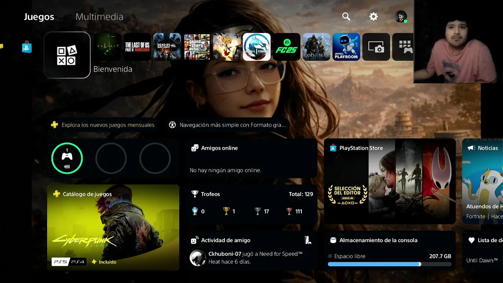This screenshot has height=283, width=503.
Task: Select controller 1 circle indicator
Action: [x=67, y=158]
